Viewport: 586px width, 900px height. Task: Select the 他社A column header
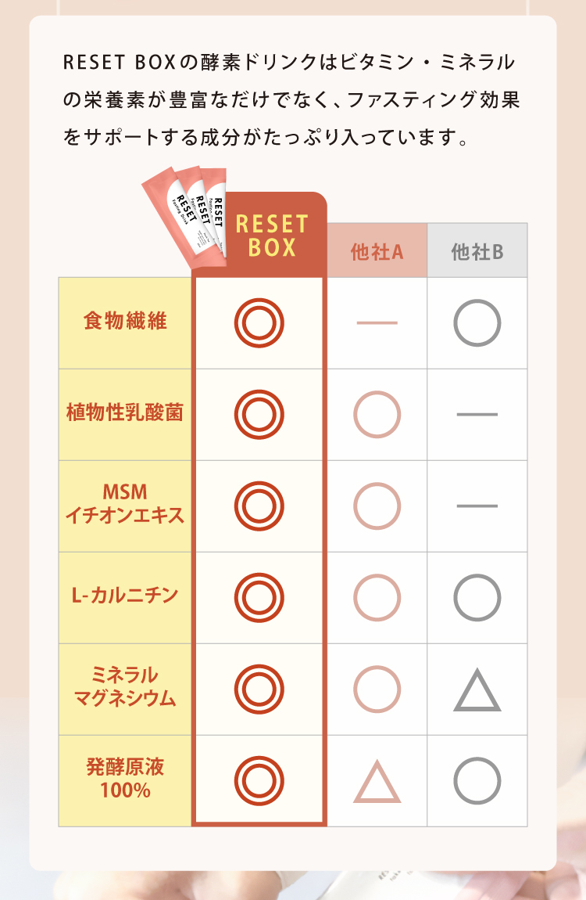click(377, 252)
